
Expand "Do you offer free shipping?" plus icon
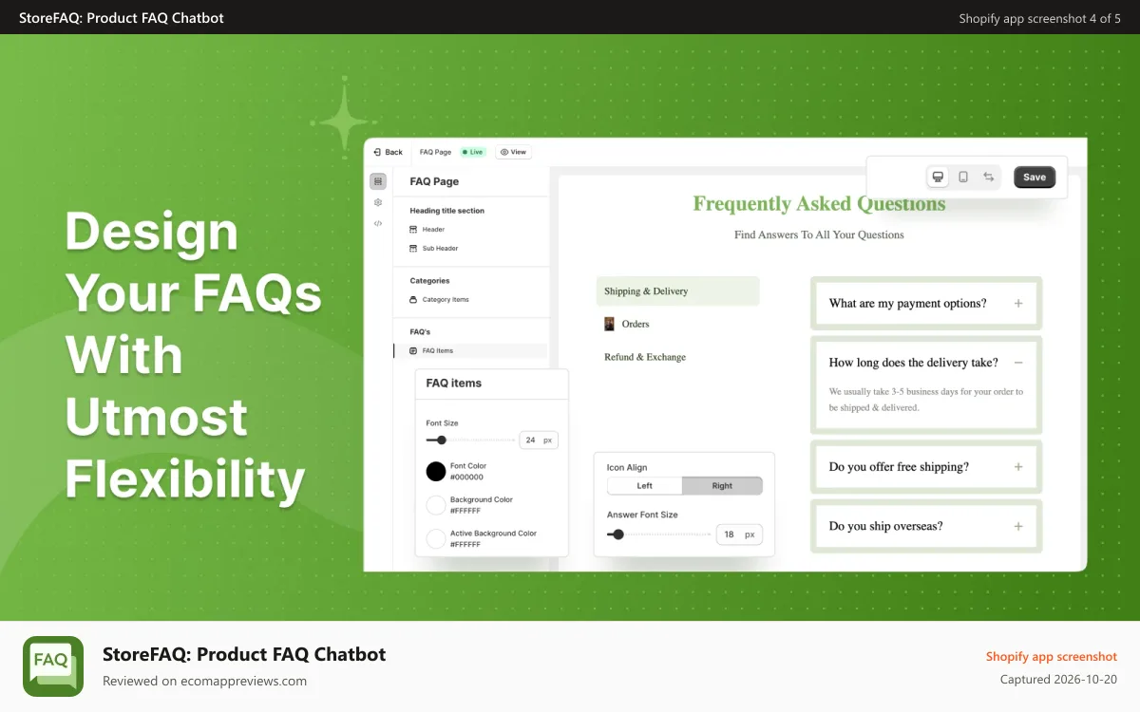[1018, 467]
